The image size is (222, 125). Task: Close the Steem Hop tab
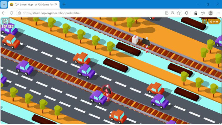point(56,4)
